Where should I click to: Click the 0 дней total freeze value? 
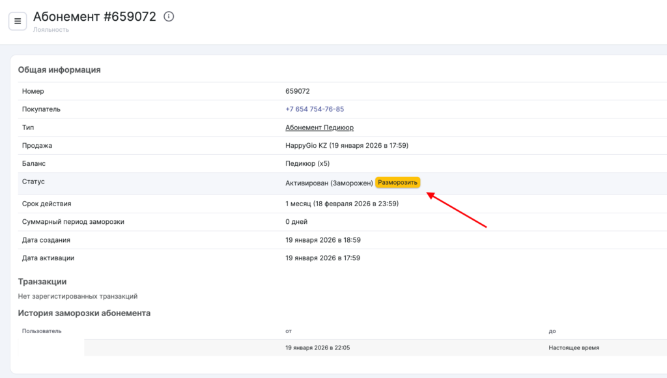coord(296,222)
